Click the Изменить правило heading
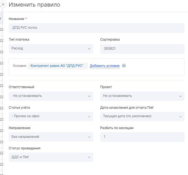Screen dimensions: 188x175 point(34,5)
